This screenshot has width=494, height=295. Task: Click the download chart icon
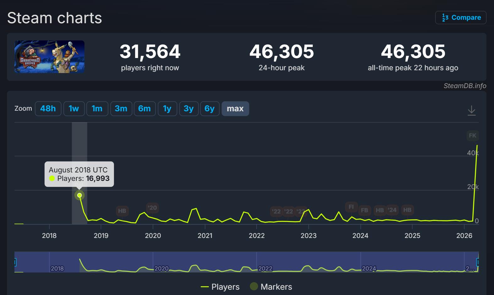[471, 110]
